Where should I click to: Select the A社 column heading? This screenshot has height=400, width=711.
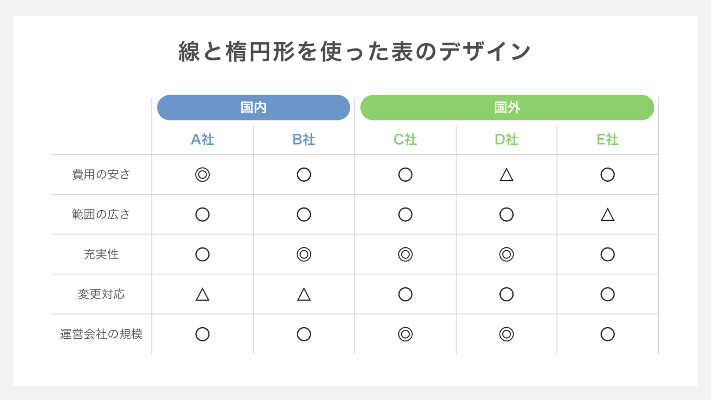tap(202, 140)
